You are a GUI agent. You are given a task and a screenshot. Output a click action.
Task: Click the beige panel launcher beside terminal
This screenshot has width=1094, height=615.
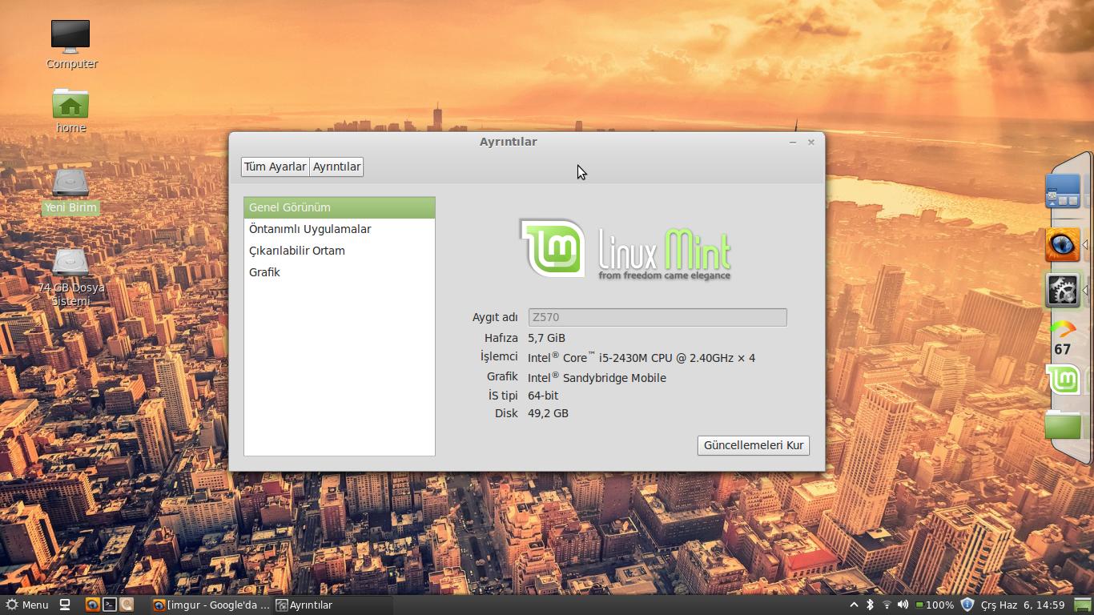coord(127,605)
